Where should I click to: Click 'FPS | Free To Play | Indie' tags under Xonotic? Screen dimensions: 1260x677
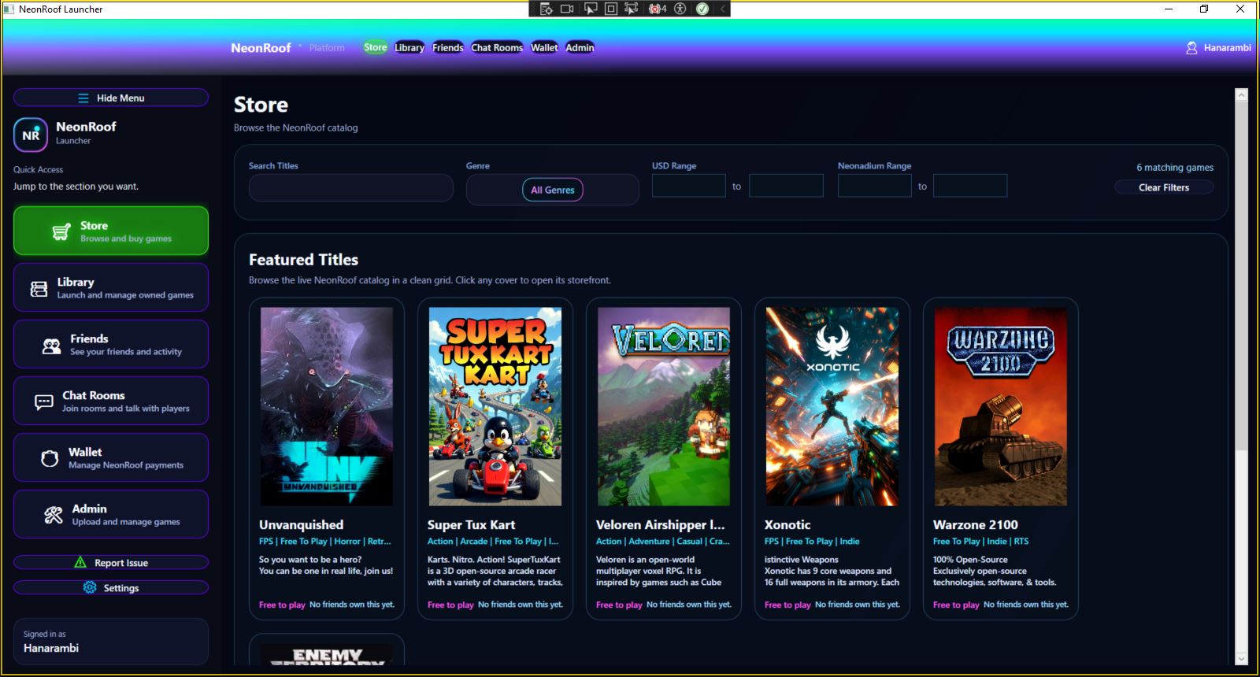pos(812,542)
